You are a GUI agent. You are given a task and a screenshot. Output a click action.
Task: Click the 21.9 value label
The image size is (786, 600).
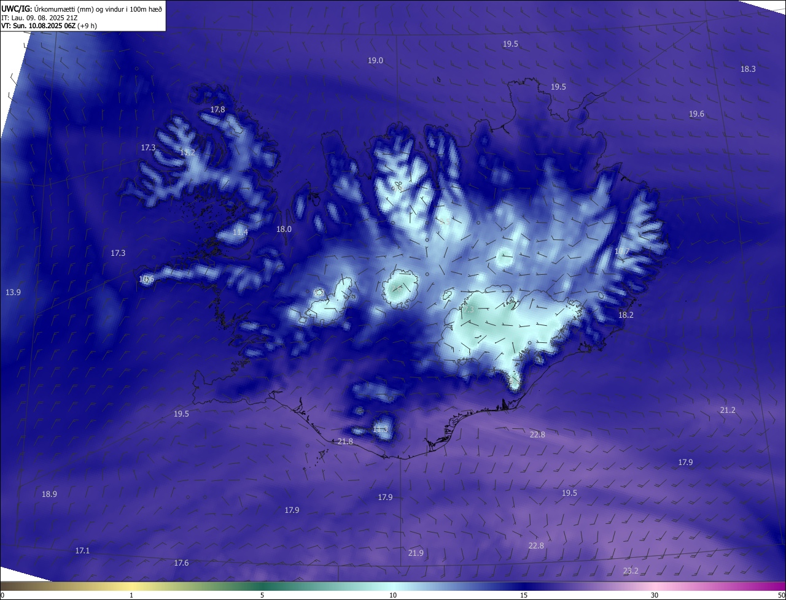click(416, 553)
